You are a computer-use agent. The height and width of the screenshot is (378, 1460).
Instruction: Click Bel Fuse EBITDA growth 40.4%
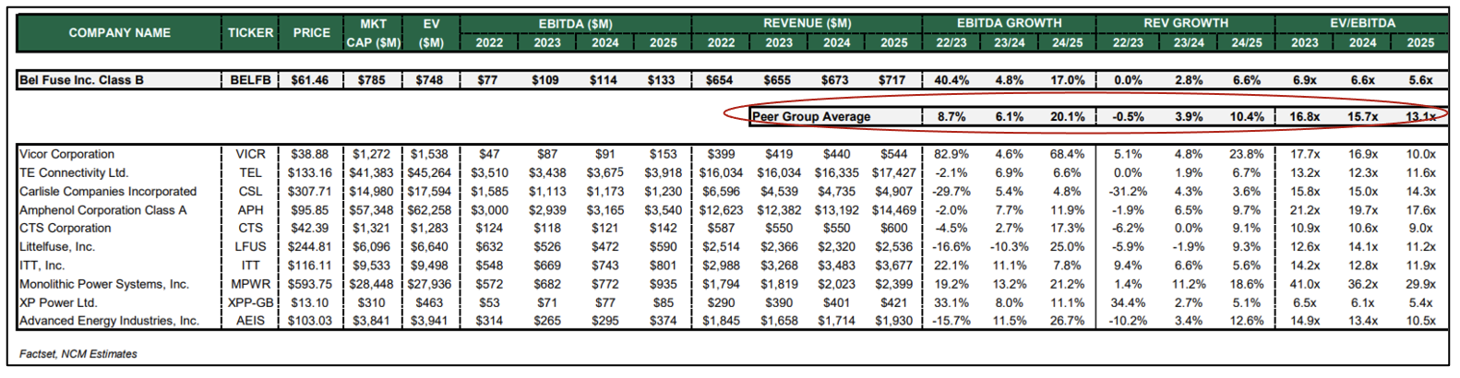point(951,80)
